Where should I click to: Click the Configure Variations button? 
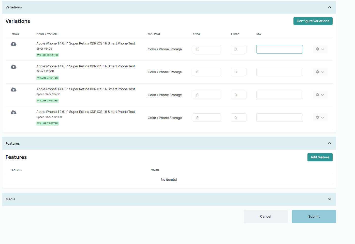313,21
